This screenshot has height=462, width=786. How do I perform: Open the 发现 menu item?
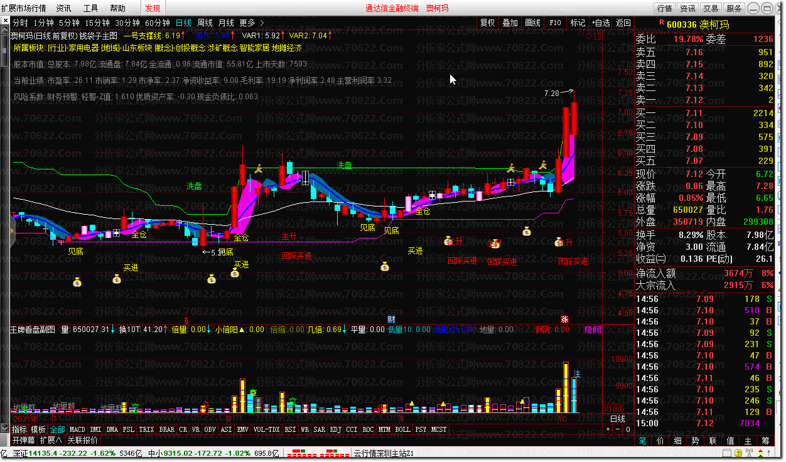[153, 8]
